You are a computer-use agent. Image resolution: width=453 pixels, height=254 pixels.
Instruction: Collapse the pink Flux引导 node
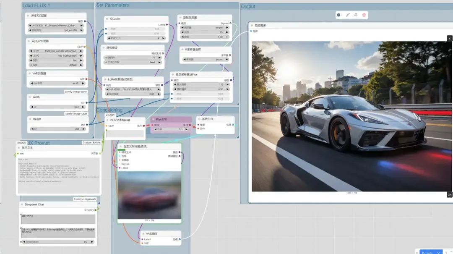(x=154, y=119)
